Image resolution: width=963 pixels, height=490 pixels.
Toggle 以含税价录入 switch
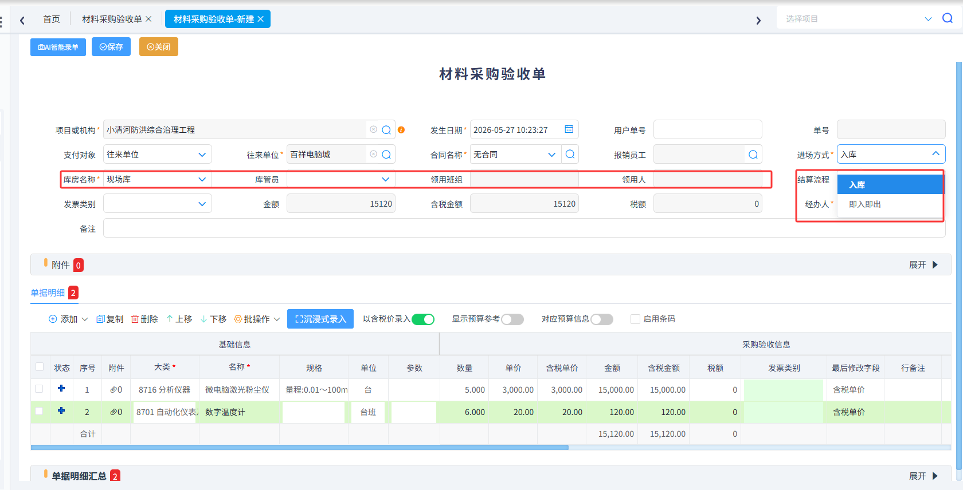coord(423,319)
